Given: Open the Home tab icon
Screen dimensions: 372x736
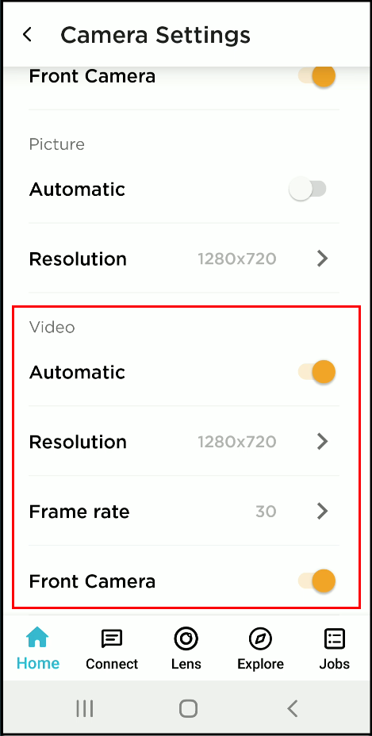Looking at the screenshot, I should pyautogui.click(x=37, y=638).
